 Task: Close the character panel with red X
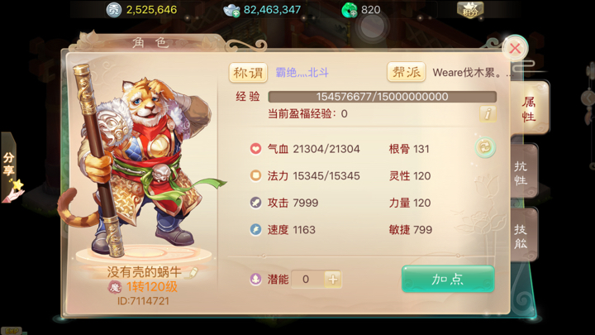click(x=515, y=48)
